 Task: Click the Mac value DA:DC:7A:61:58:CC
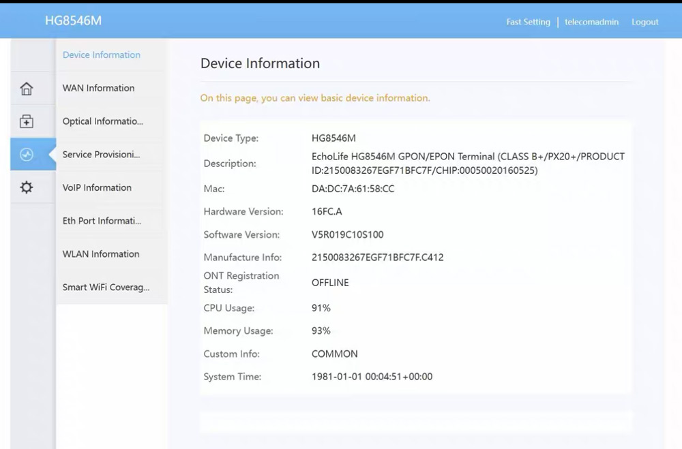pyautogui.click(x=353, y=189)
